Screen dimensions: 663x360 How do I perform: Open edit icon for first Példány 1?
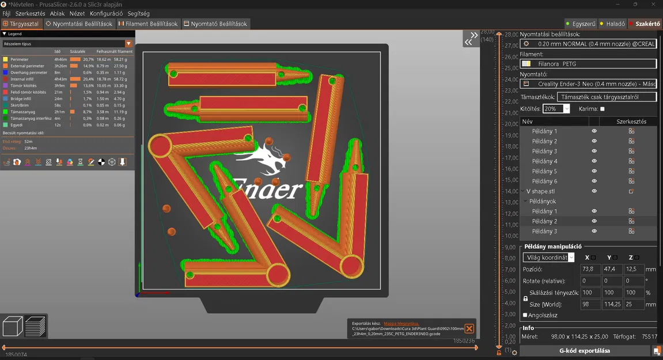631,131
